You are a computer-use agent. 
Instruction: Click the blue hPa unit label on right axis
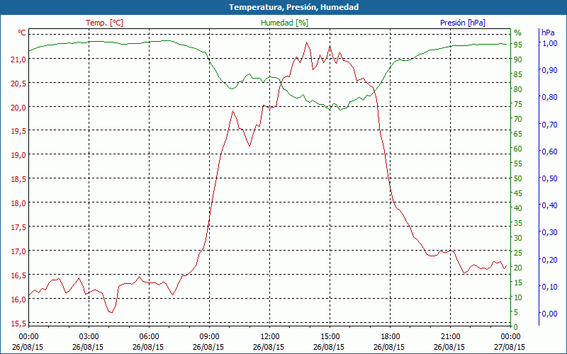pyautogui.click(x=548, y=33)
